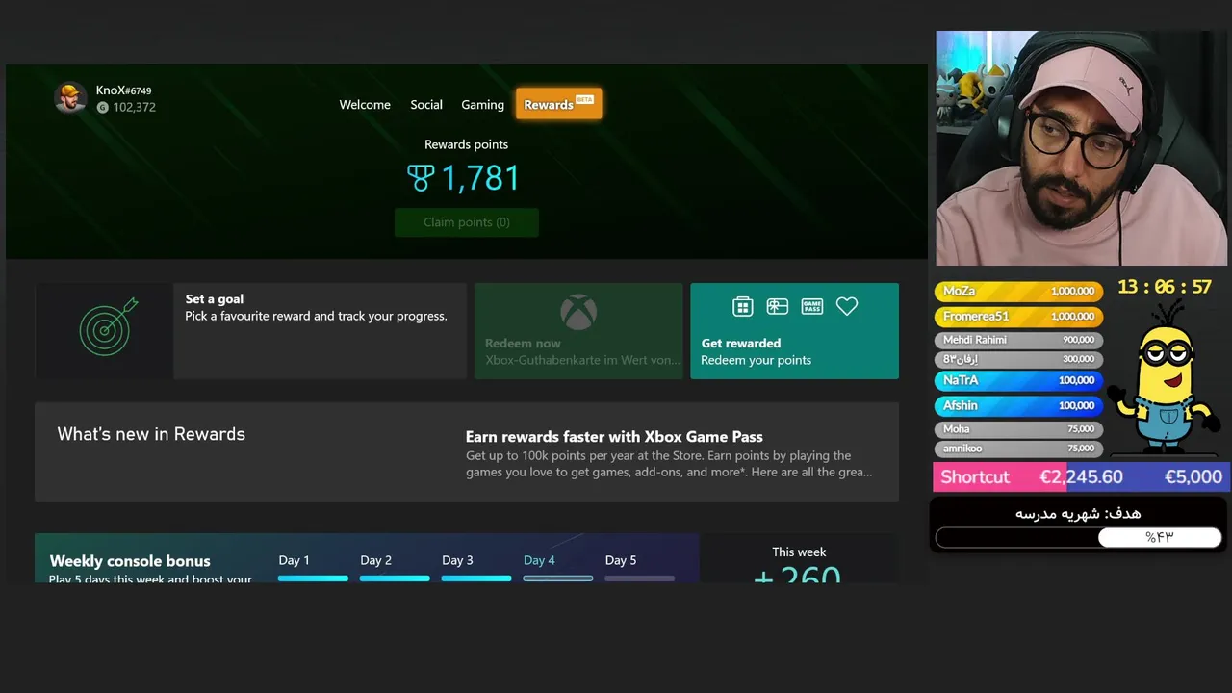Click the Set a goal target icon
1232x693 pixels.
pos(109,327)
